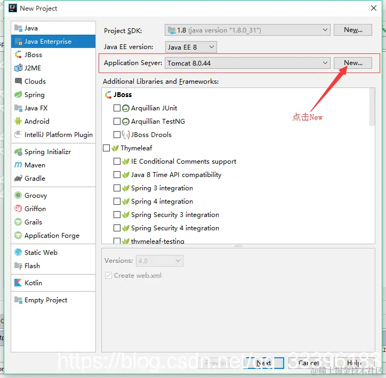386x378 pixels.
Task: Check the JBoss Drools checkbox
Action: (117, 134)
